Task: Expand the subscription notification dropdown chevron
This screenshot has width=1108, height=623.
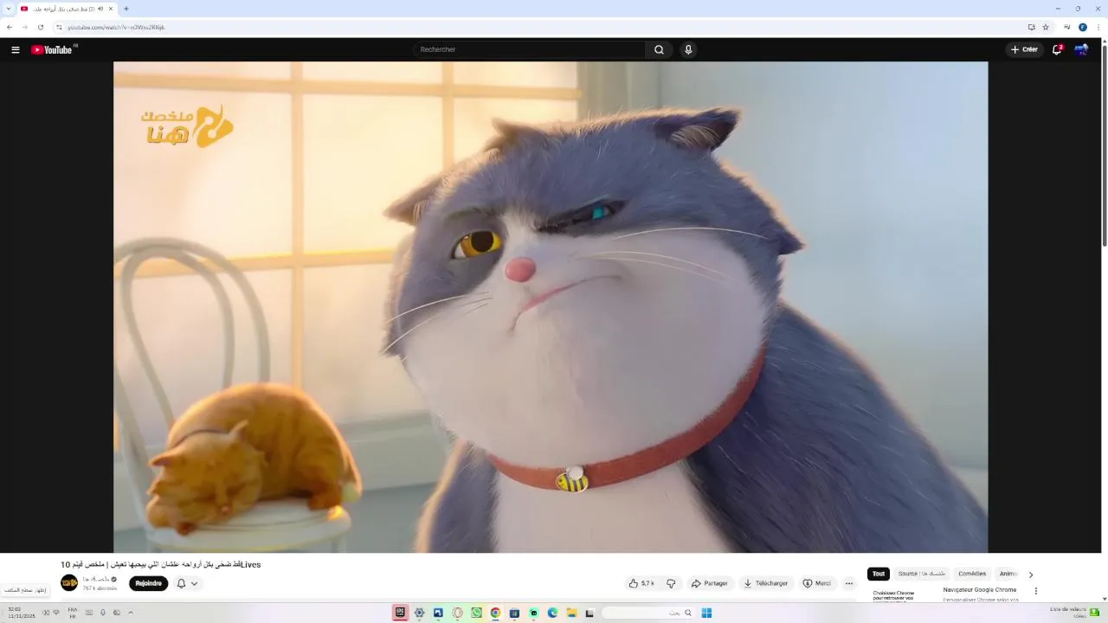Action: click(x=194, y=583)
